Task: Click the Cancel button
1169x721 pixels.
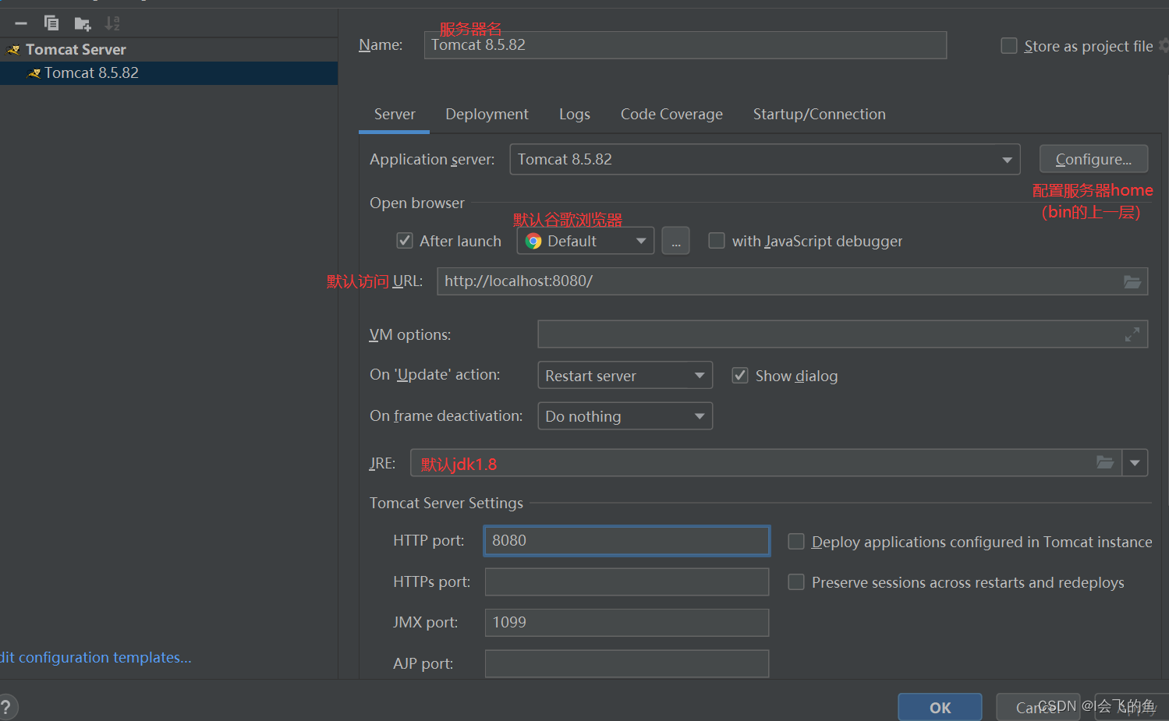Action: pyautogui.click(x=1038, y=707)
